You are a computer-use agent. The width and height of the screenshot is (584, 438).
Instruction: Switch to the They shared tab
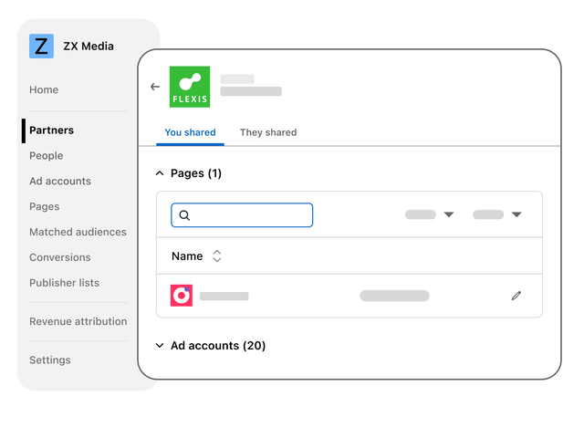click(268, 132)
